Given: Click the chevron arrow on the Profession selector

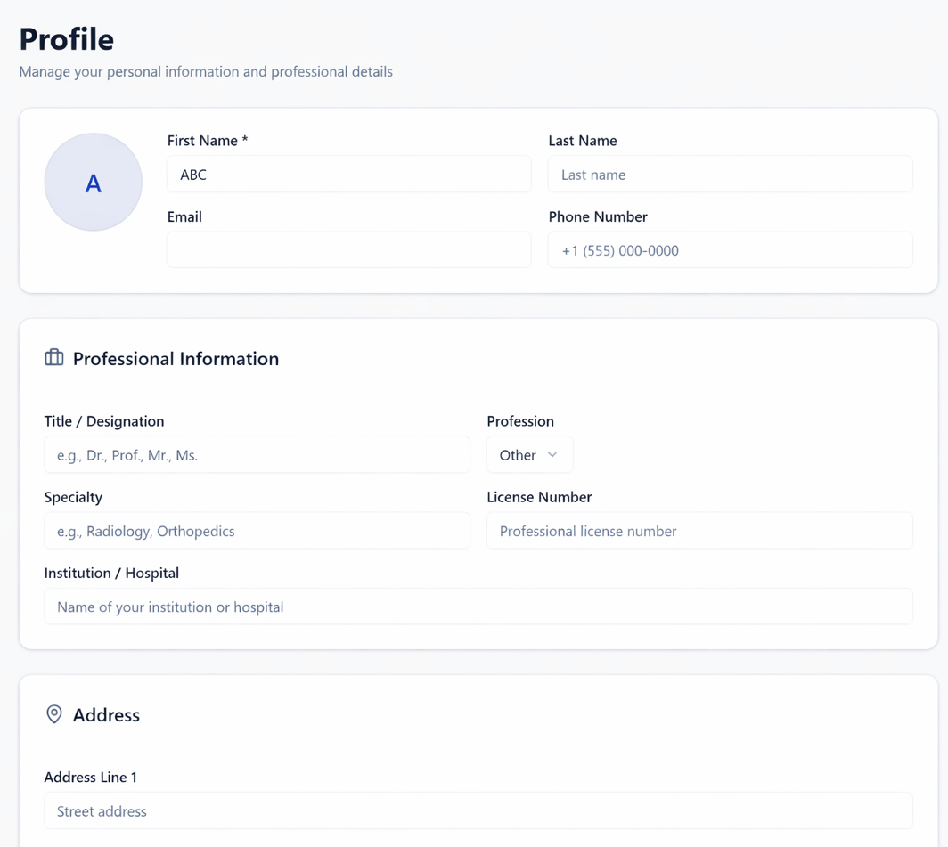Looking at the screenshot, I should point(554,454).
